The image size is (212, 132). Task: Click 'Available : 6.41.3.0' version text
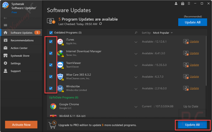pos(153,53)
